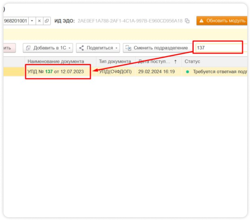Screen dimensions: 251x221
Task: Clear the 968201001 field with the × icon
Action: click(x=39, y=21)
